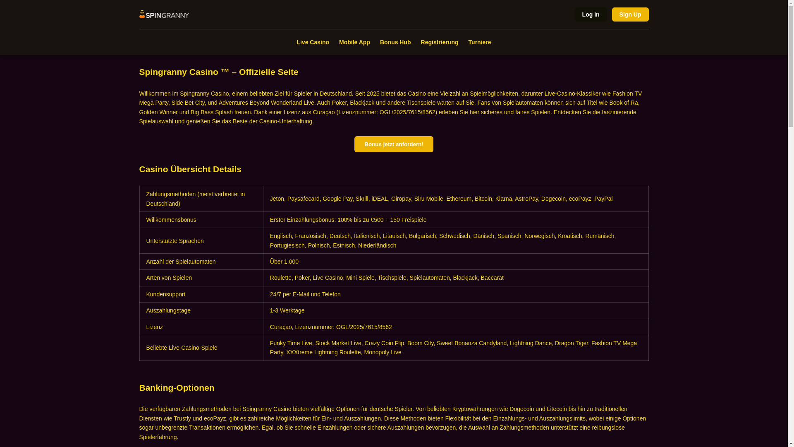Click the Bonus jetzt anfordern! button
Screen dimensions: 794x447
(x=394, y=144)
